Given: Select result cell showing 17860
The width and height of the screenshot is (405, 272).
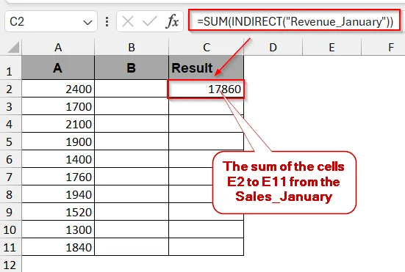Looking at the screenshot, I should (206, 89).
